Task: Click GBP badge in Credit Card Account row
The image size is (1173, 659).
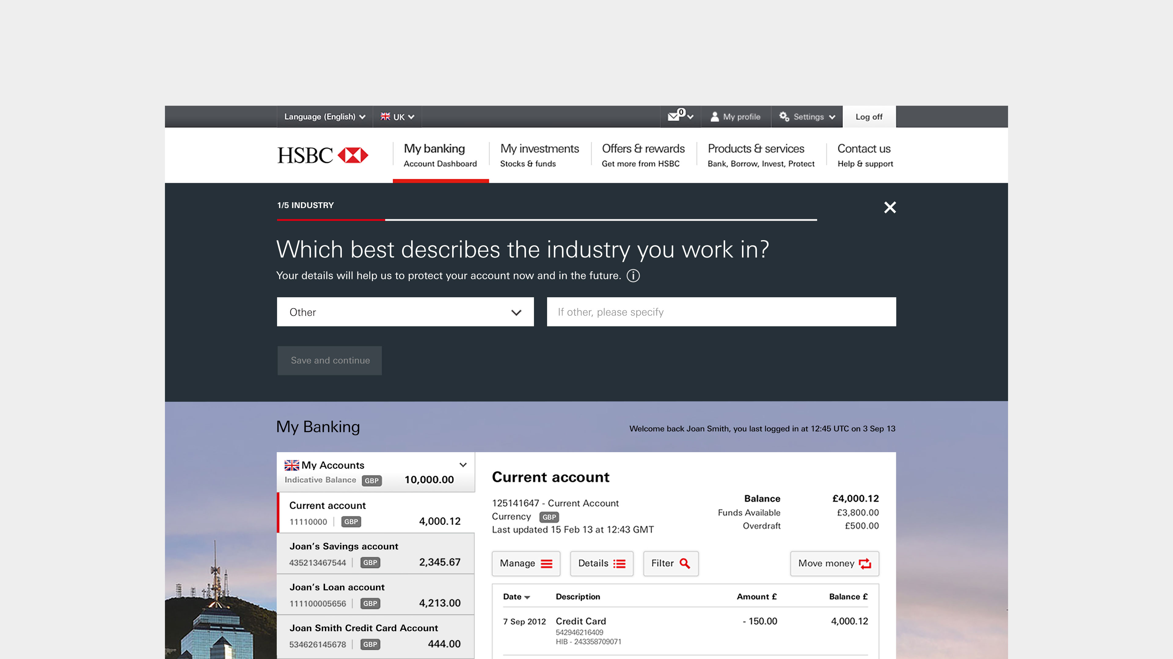Action: tap(370, 644)
